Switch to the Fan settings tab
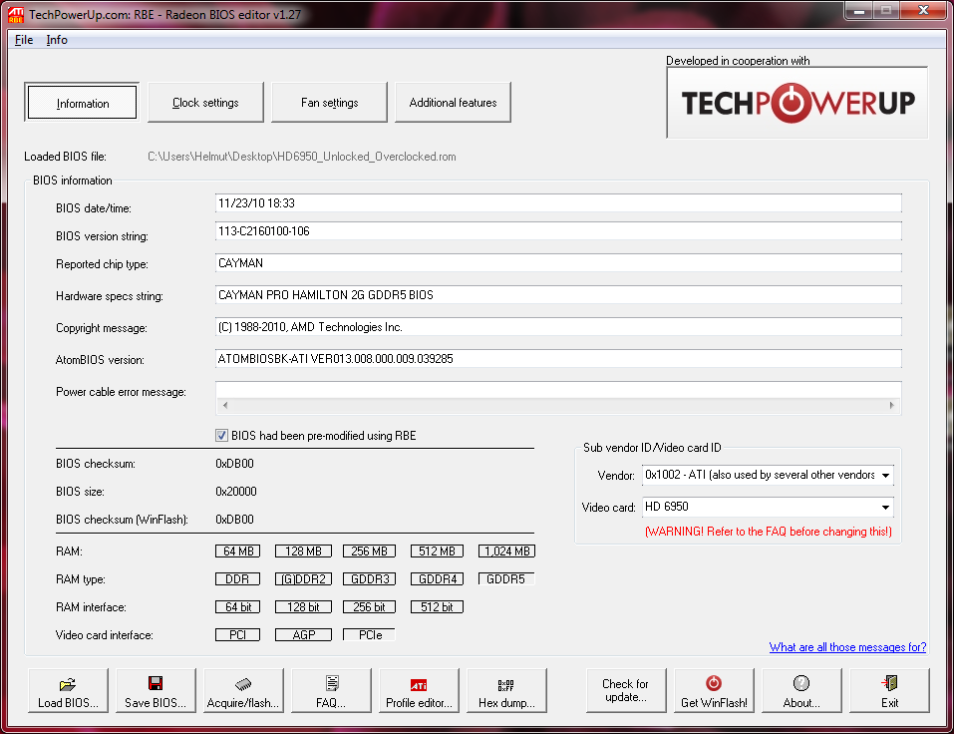This screenshot has width=954, height=734. [329, 103]
